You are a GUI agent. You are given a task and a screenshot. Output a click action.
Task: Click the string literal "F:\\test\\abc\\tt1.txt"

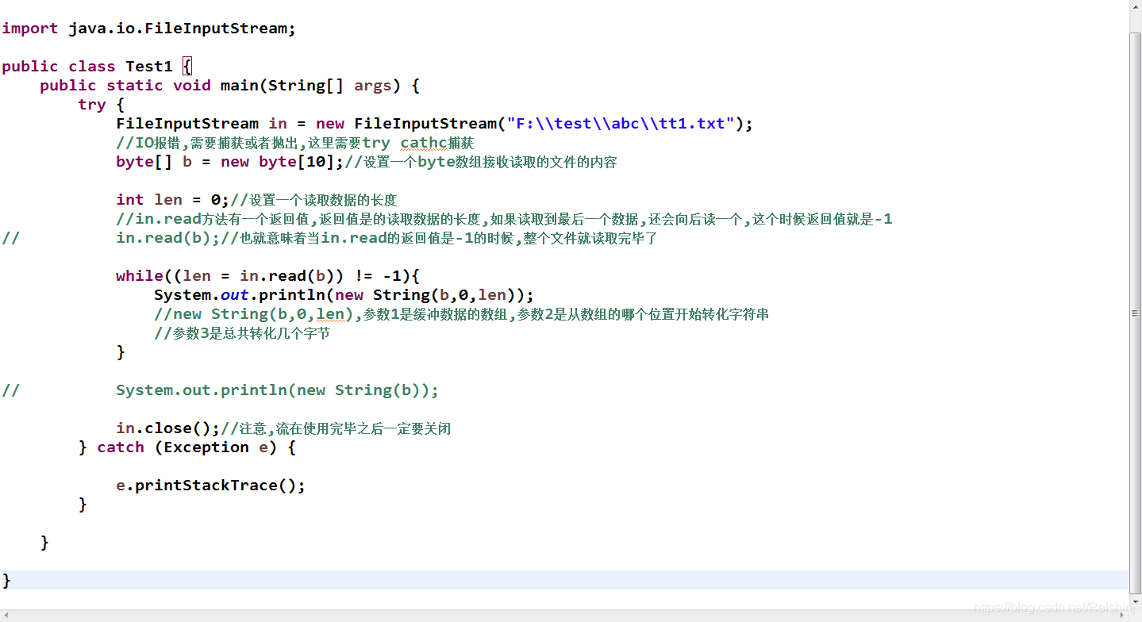click(621, 124)
